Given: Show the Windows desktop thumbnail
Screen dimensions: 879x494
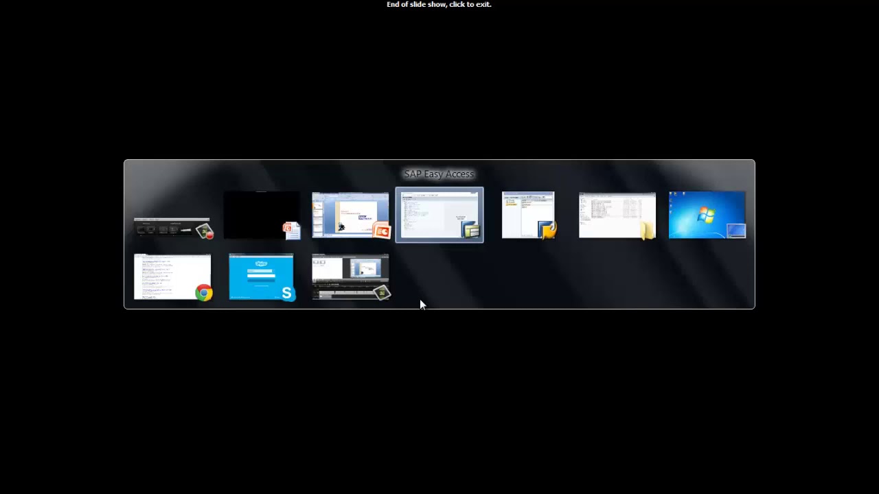Looking at the screenshot, I should pos(707,215).
